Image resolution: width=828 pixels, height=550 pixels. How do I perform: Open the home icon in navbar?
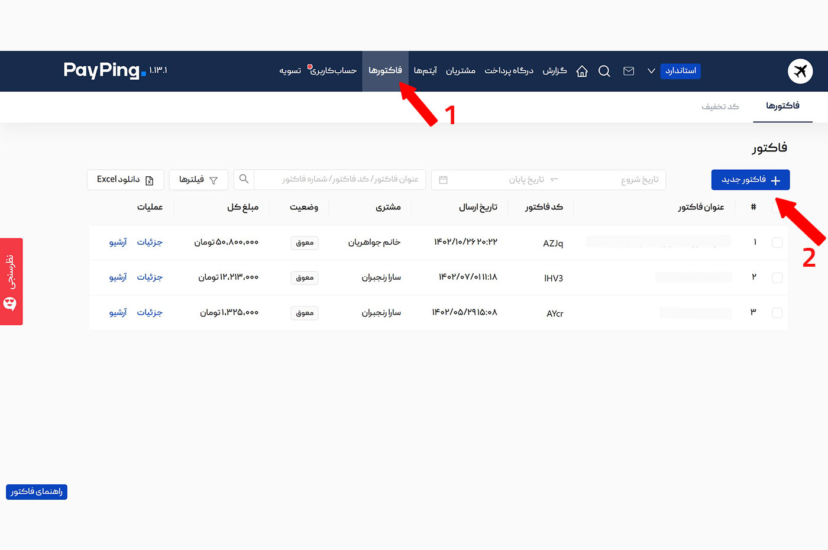(582, 71)
